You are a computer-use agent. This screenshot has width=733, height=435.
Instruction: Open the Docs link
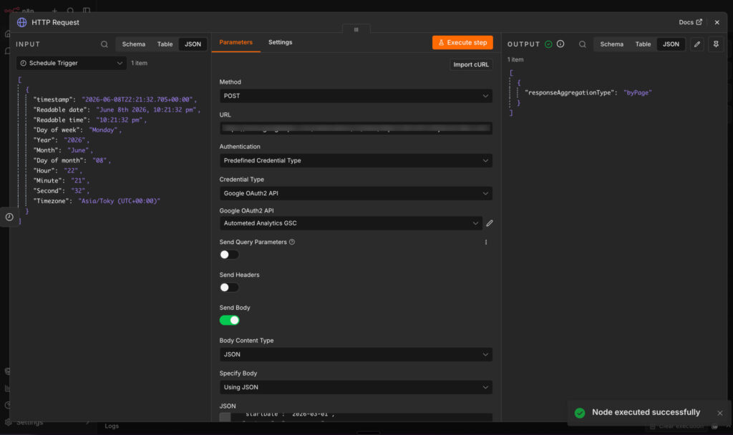tap(690, 22)
